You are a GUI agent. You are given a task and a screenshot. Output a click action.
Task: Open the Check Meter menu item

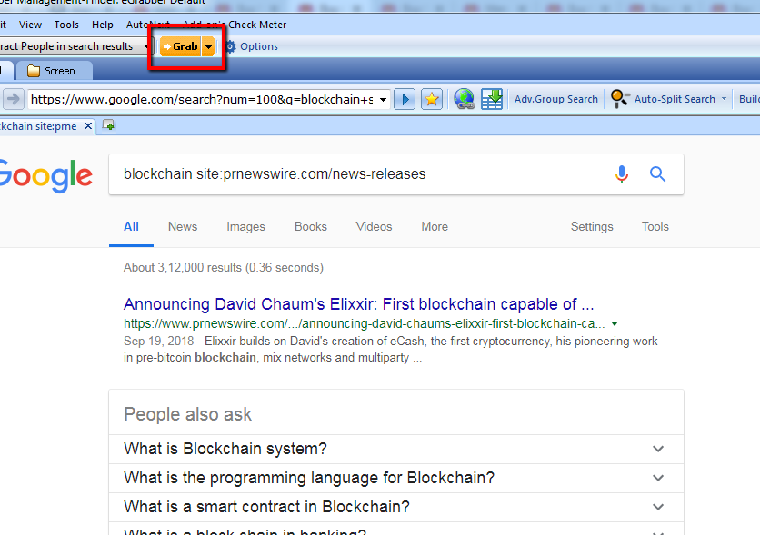[257, 25]
